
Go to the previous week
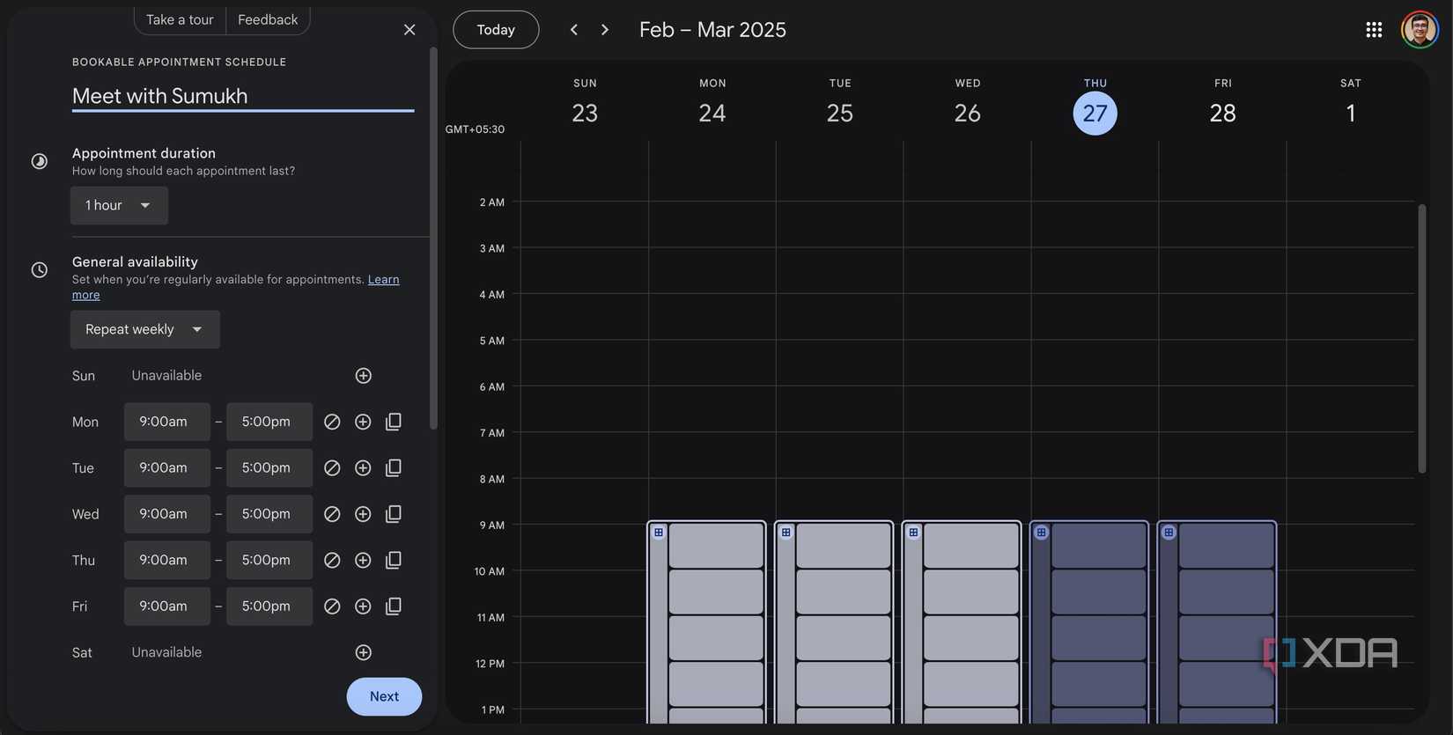pos(574,30)
